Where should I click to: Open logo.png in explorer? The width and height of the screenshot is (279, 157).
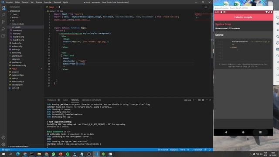point(17,34)
